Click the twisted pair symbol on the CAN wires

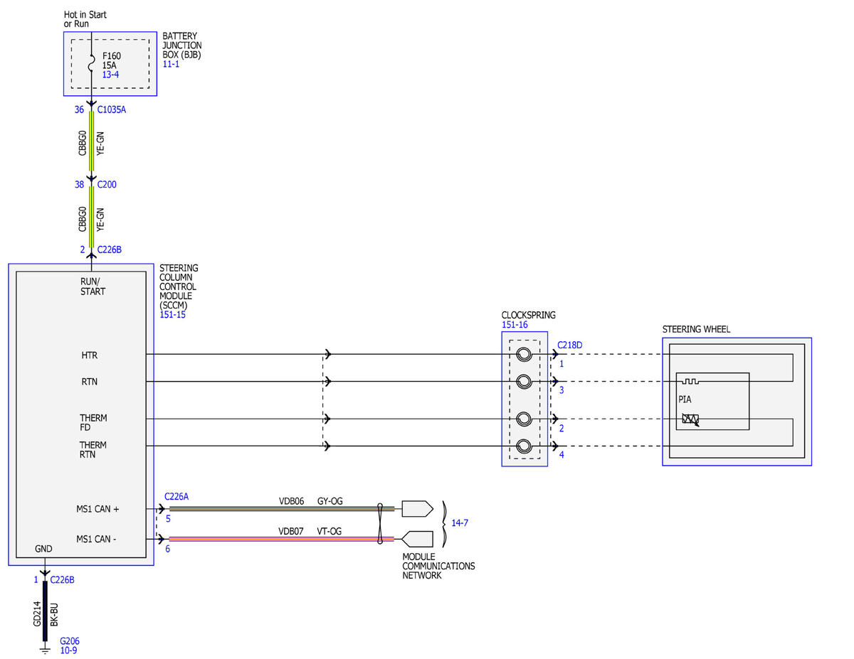[381, 523]
